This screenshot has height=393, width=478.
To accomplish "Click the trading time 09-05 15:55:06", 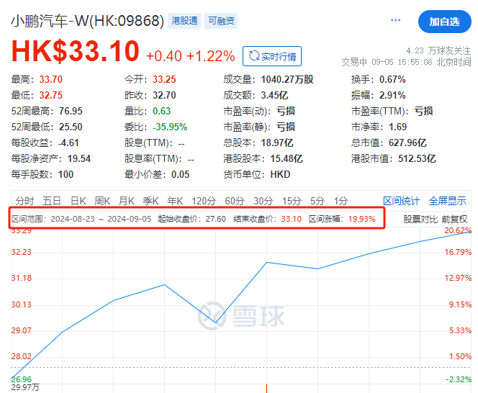I will [x=402, y=62].
